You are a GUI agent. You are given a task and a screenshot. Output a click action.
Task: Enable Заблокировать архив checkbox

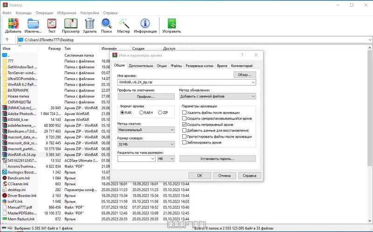point(184,142)
